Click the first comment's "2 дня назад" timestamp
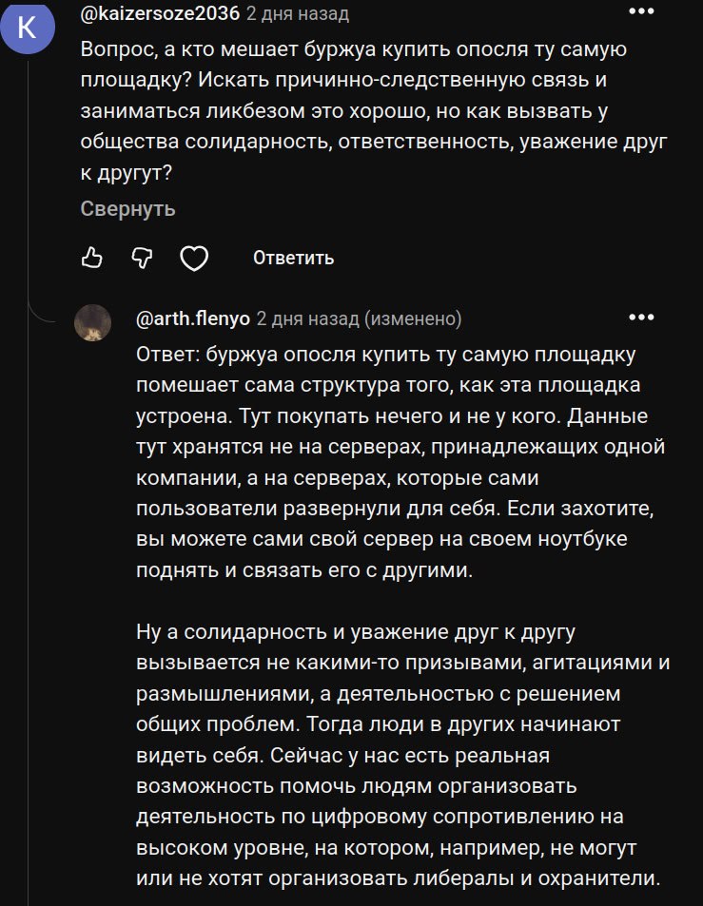 coord(297,13)
